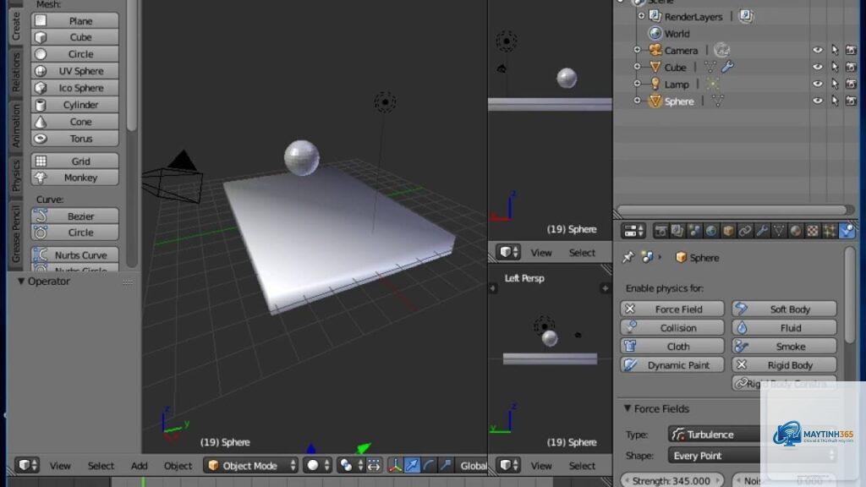Open the Texture properties tab with the checker icon

coord(813,231)
